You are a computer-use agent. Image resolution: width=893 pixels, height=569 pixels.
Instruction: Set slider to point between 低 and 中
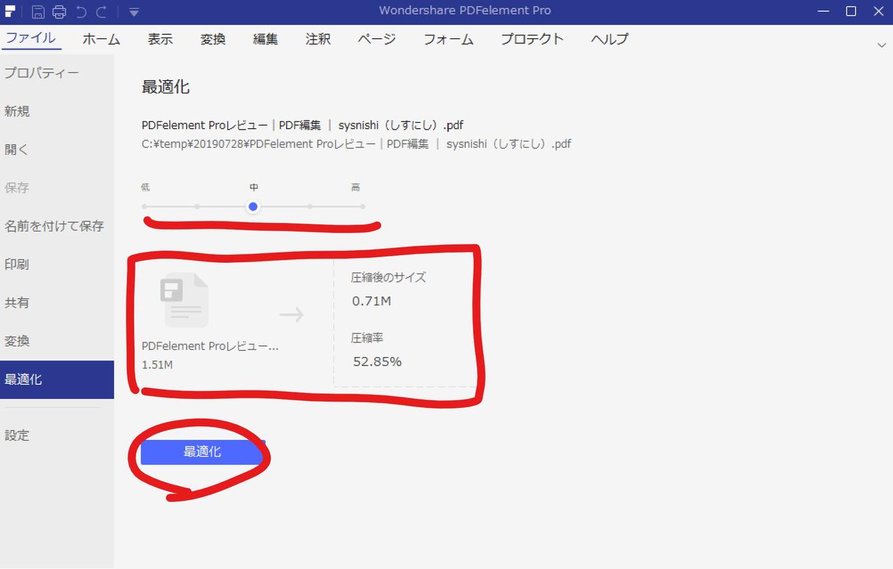(197, 206)
